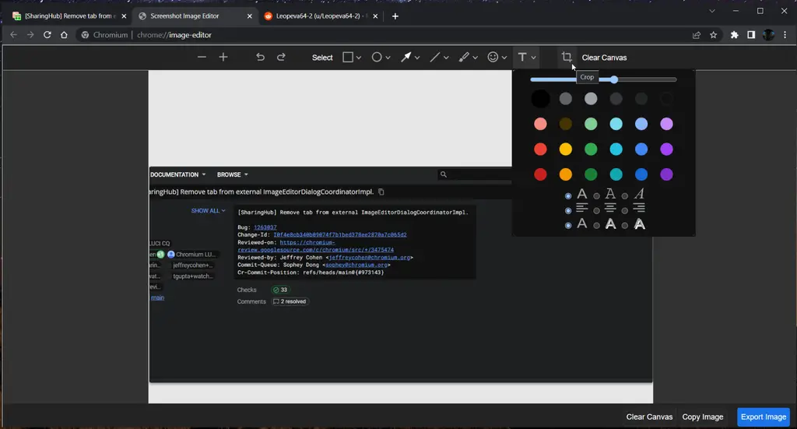The image size is (797, 429).
Task: Click the Export Image button
Action: [763, 417]
